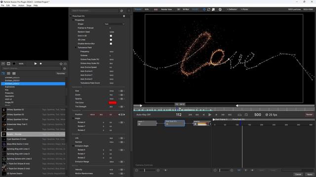Image resolution: width=316 pixels, height=177 pixels.
Task: Switch library to grid thumbnail view icon
Action: [x=14, y=73]
